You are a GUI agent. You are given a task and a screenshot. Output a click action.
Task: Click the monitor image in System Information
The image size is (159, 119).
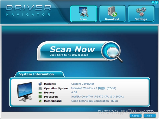[x=25, y=92]
